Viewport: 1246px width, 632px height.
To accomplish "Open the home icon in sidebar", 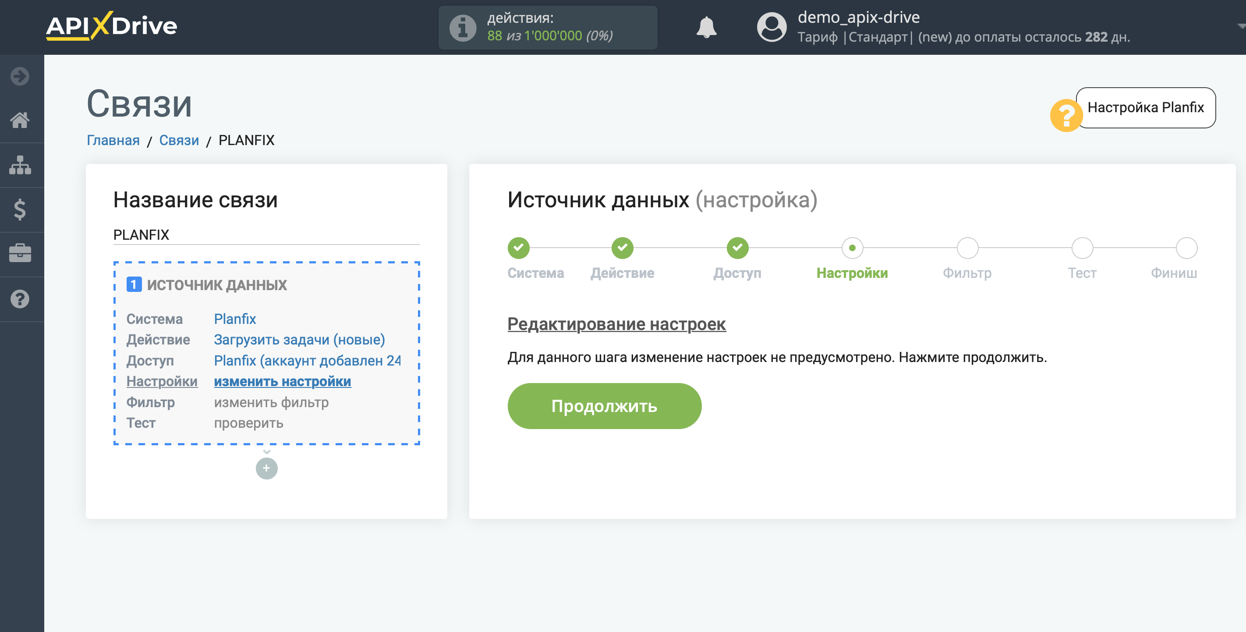I will [x=20, y=120].
